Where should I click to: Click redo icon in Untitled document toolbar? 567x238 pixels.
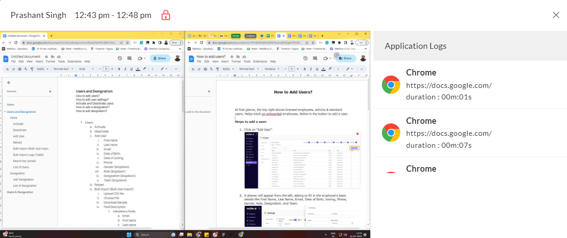point(13,69)
